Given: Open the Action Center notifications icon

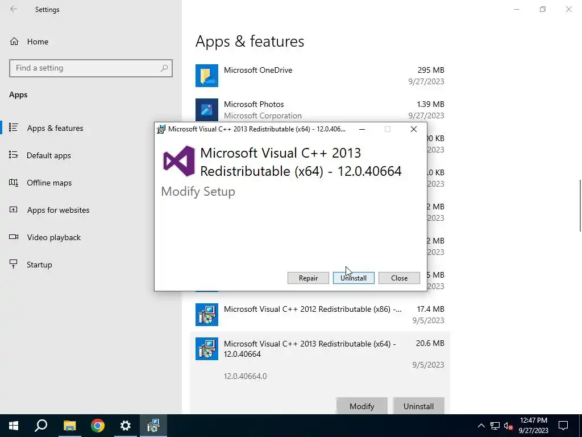Looking at the screenshot, I should click(x=563, y=426).
